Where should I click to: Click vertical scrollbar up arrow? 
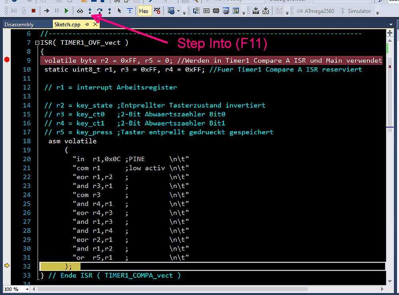[x=390, y=40]
